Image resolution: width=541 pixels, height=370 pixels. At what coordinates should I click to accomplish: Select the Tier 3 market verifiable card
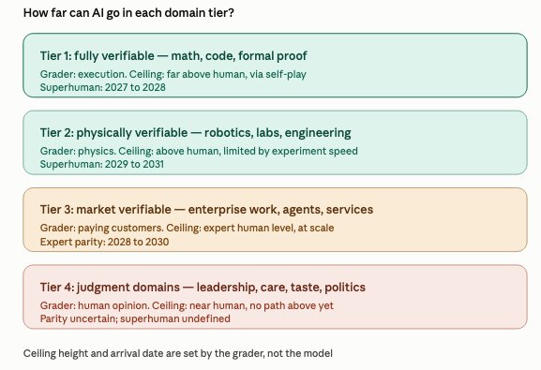click(275, 219)
